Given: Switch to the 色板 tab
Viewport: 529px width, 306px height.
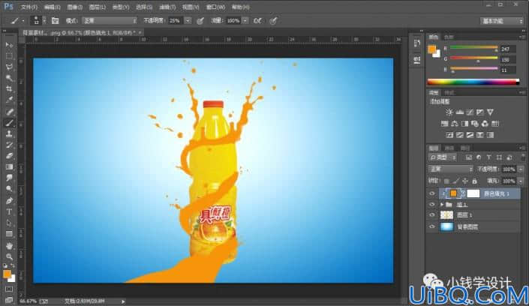Looking at the screenshot, I should pos(449,37).
